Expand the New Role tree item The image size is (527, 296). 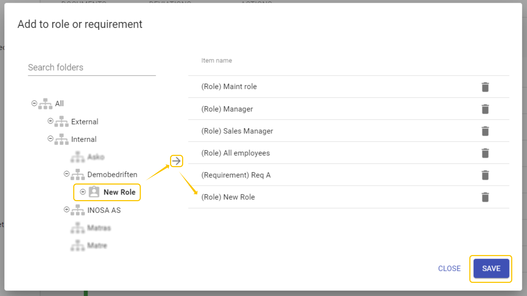click(x=83, y=192)
